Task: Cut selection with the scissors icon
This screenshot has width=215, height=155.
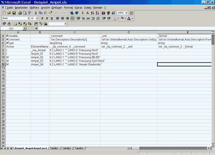Action: (36, 13)
